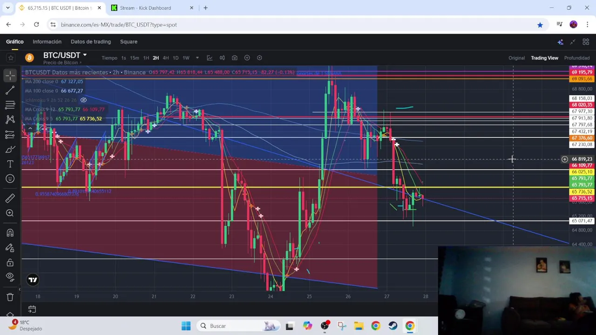Select the 4H time interval
The image size is (596, 335).
pos(166,58)
